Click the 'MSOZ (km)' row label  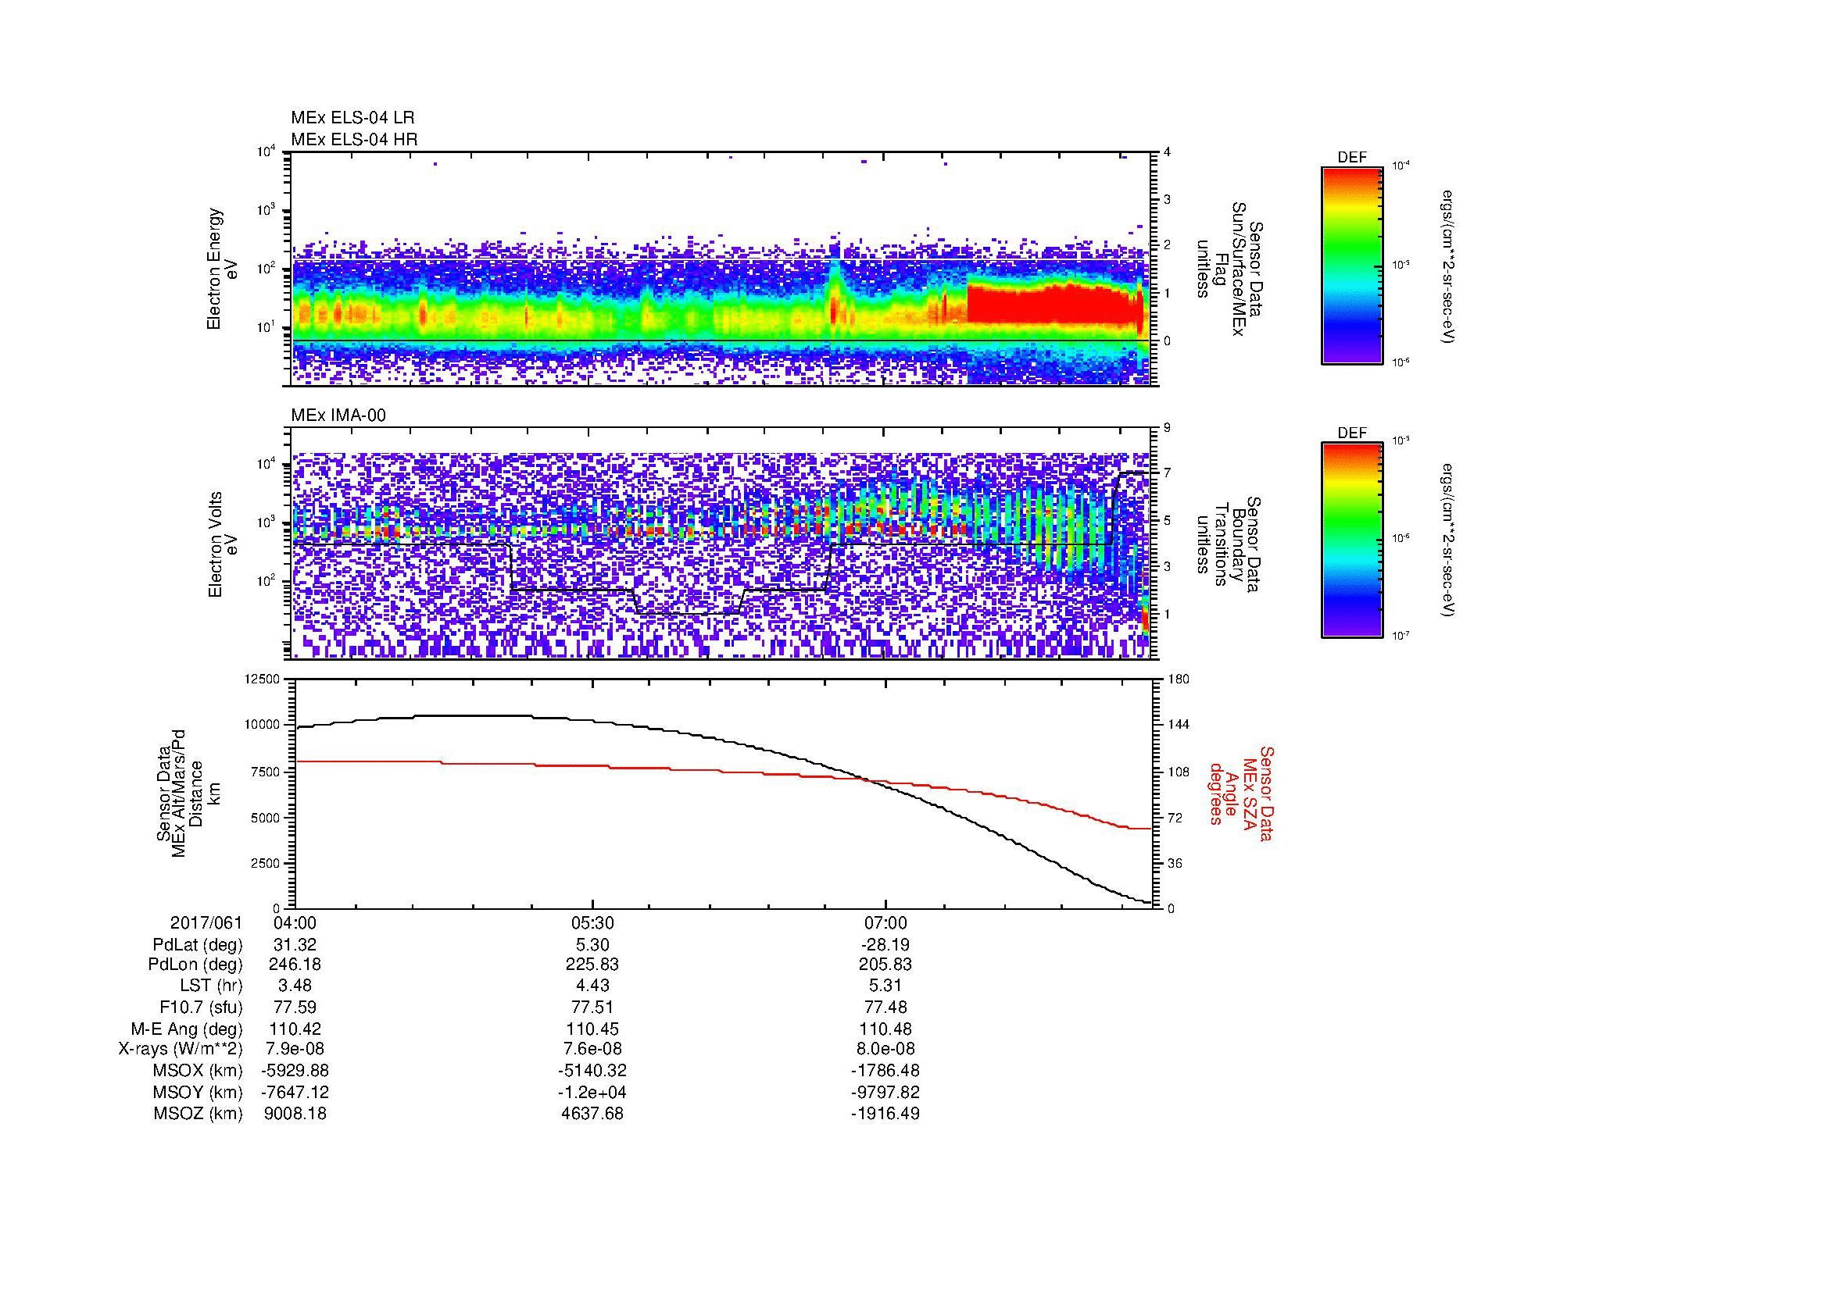[198, 1114]
